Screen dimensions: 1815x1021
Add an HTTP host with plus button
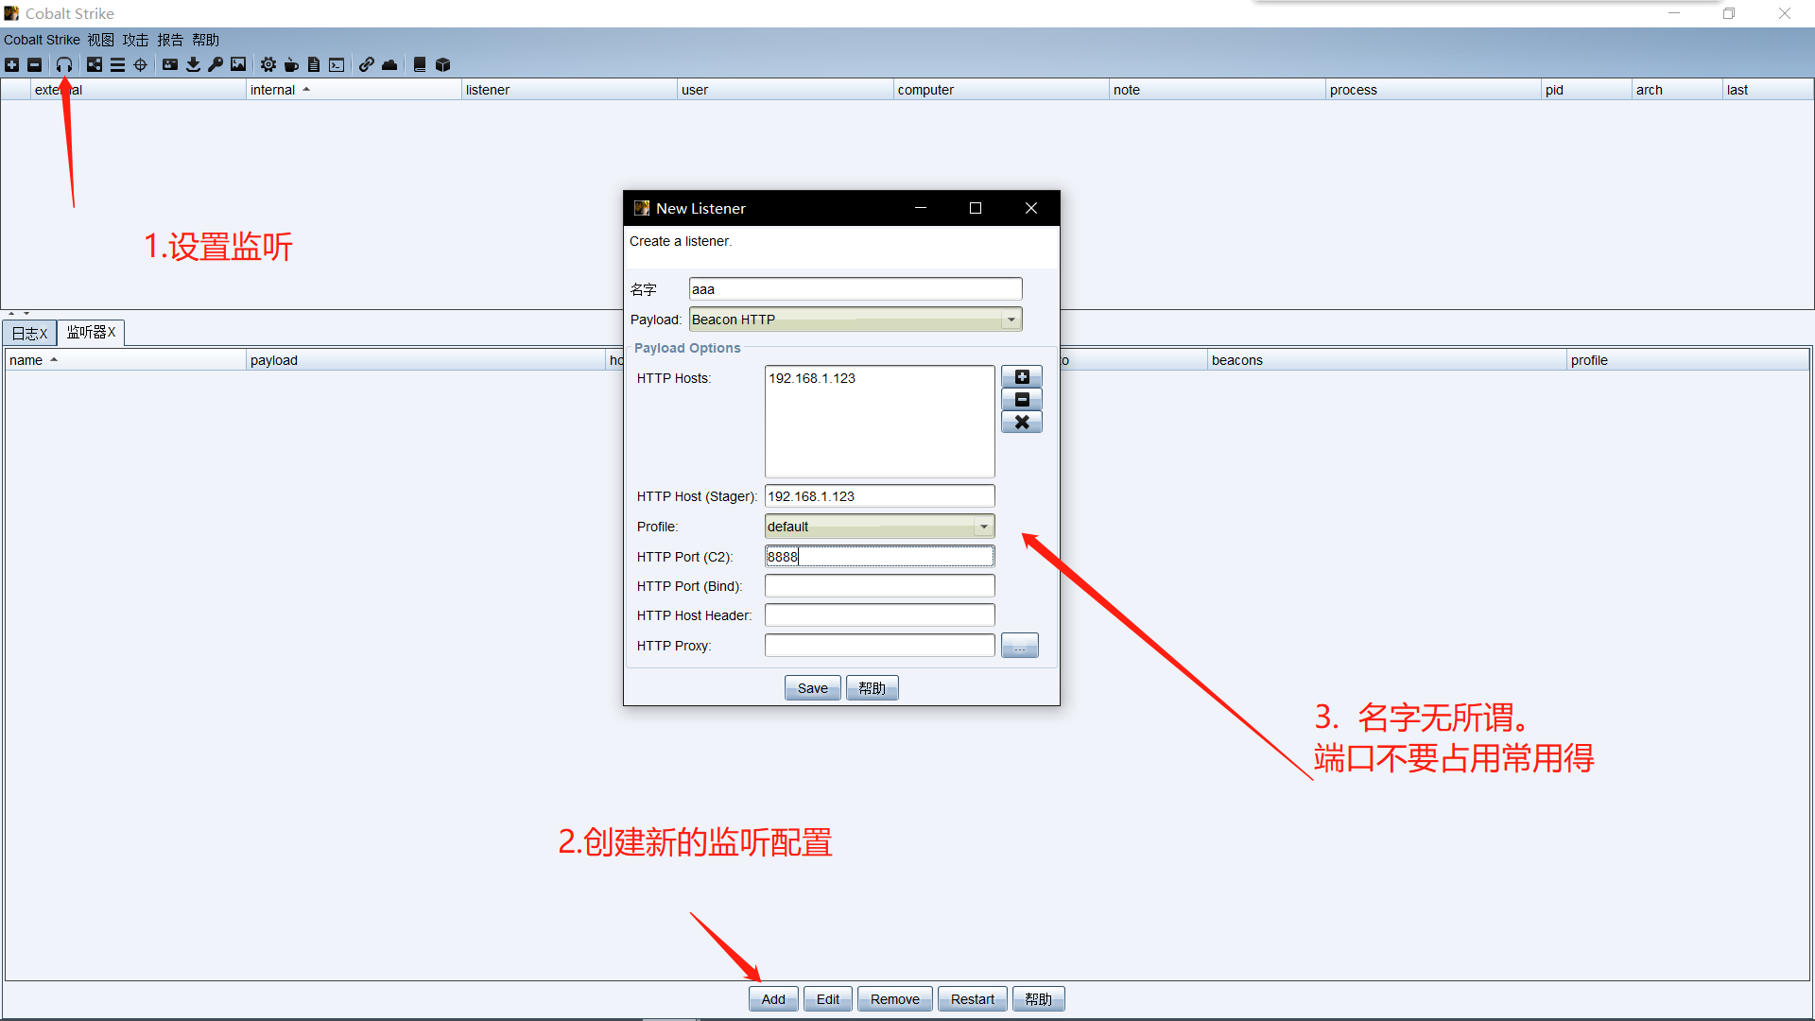click(1021, 377)
